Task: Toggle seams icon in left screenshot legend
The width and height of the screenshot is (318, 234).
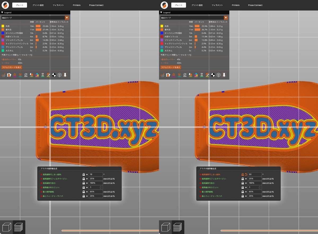Action: tap(26, 75)
